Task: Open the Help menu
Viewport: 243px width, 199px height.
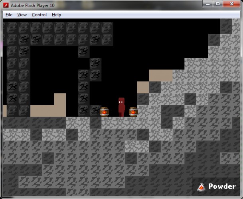Action: click(56, 15)
